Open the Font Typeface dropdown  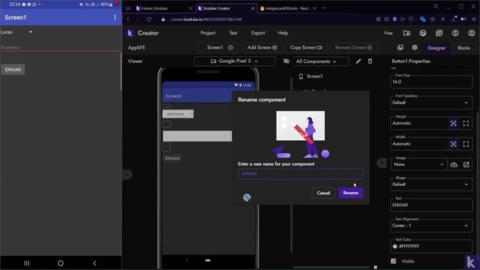click(431, 103)
